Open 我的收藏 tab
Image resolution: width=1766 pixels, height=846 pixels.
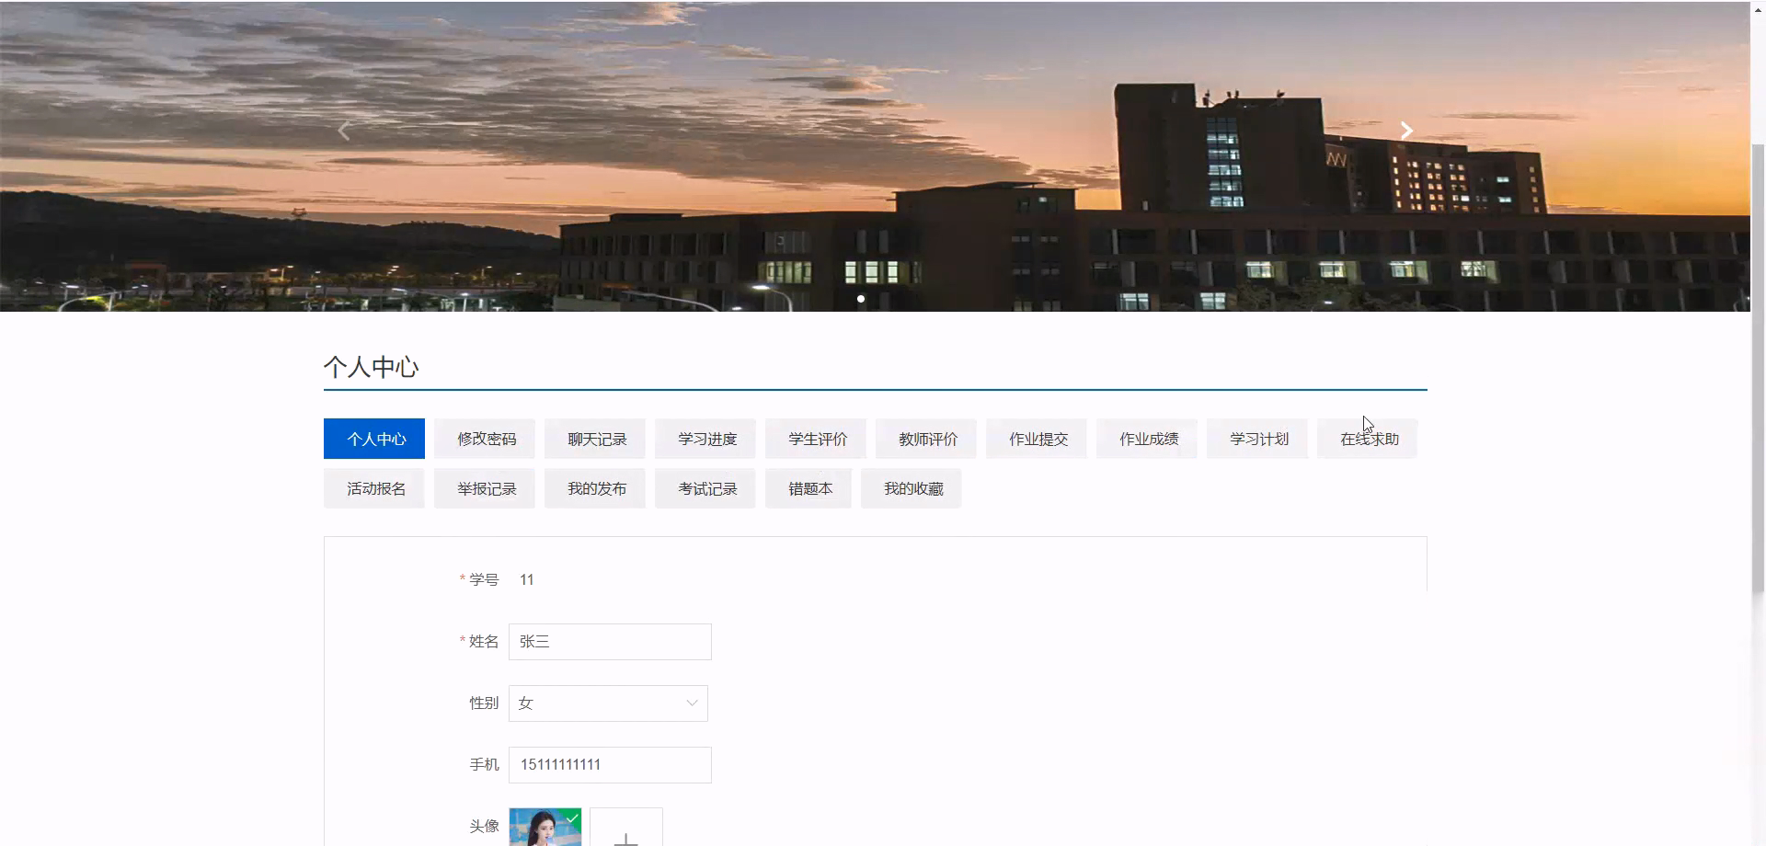pos(912,488)
